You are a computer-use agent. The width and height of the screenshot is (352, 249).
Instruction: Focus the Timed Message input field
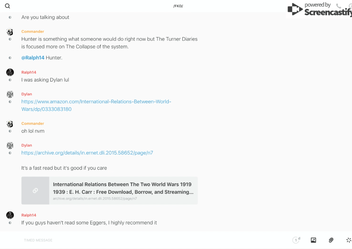click(x=142, y=240)
